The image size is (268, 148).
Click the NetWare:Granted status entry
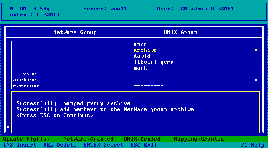point(88,139)
